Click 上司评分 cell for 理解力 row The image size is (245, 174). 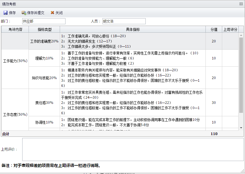pos(230,58)
